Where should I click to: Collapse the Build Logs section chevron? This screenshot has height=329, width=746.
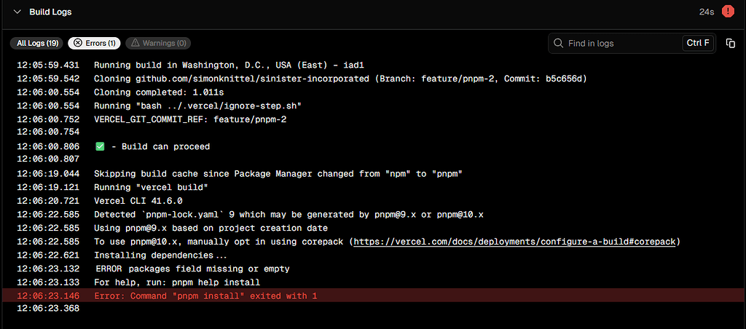(17, 12)
